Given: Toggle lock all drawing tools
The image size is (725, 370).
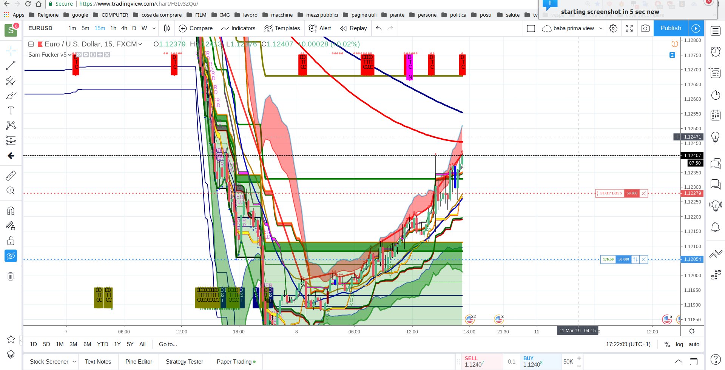Looking at the screenshot, I should click(x=11, y=241).
